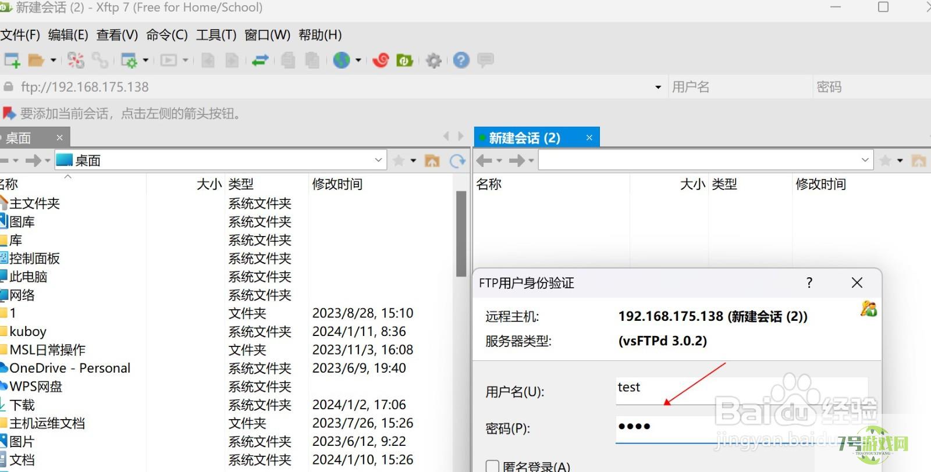The width and height of the screenshot is (931, 472).
Task: Click the remote pane favorites star icon
Action: [x=885, y=160]
